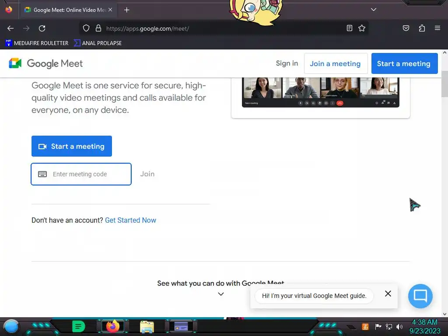Open the purple window app in taskbar
This screenshot has width=448, height=336.
point(181,326)
